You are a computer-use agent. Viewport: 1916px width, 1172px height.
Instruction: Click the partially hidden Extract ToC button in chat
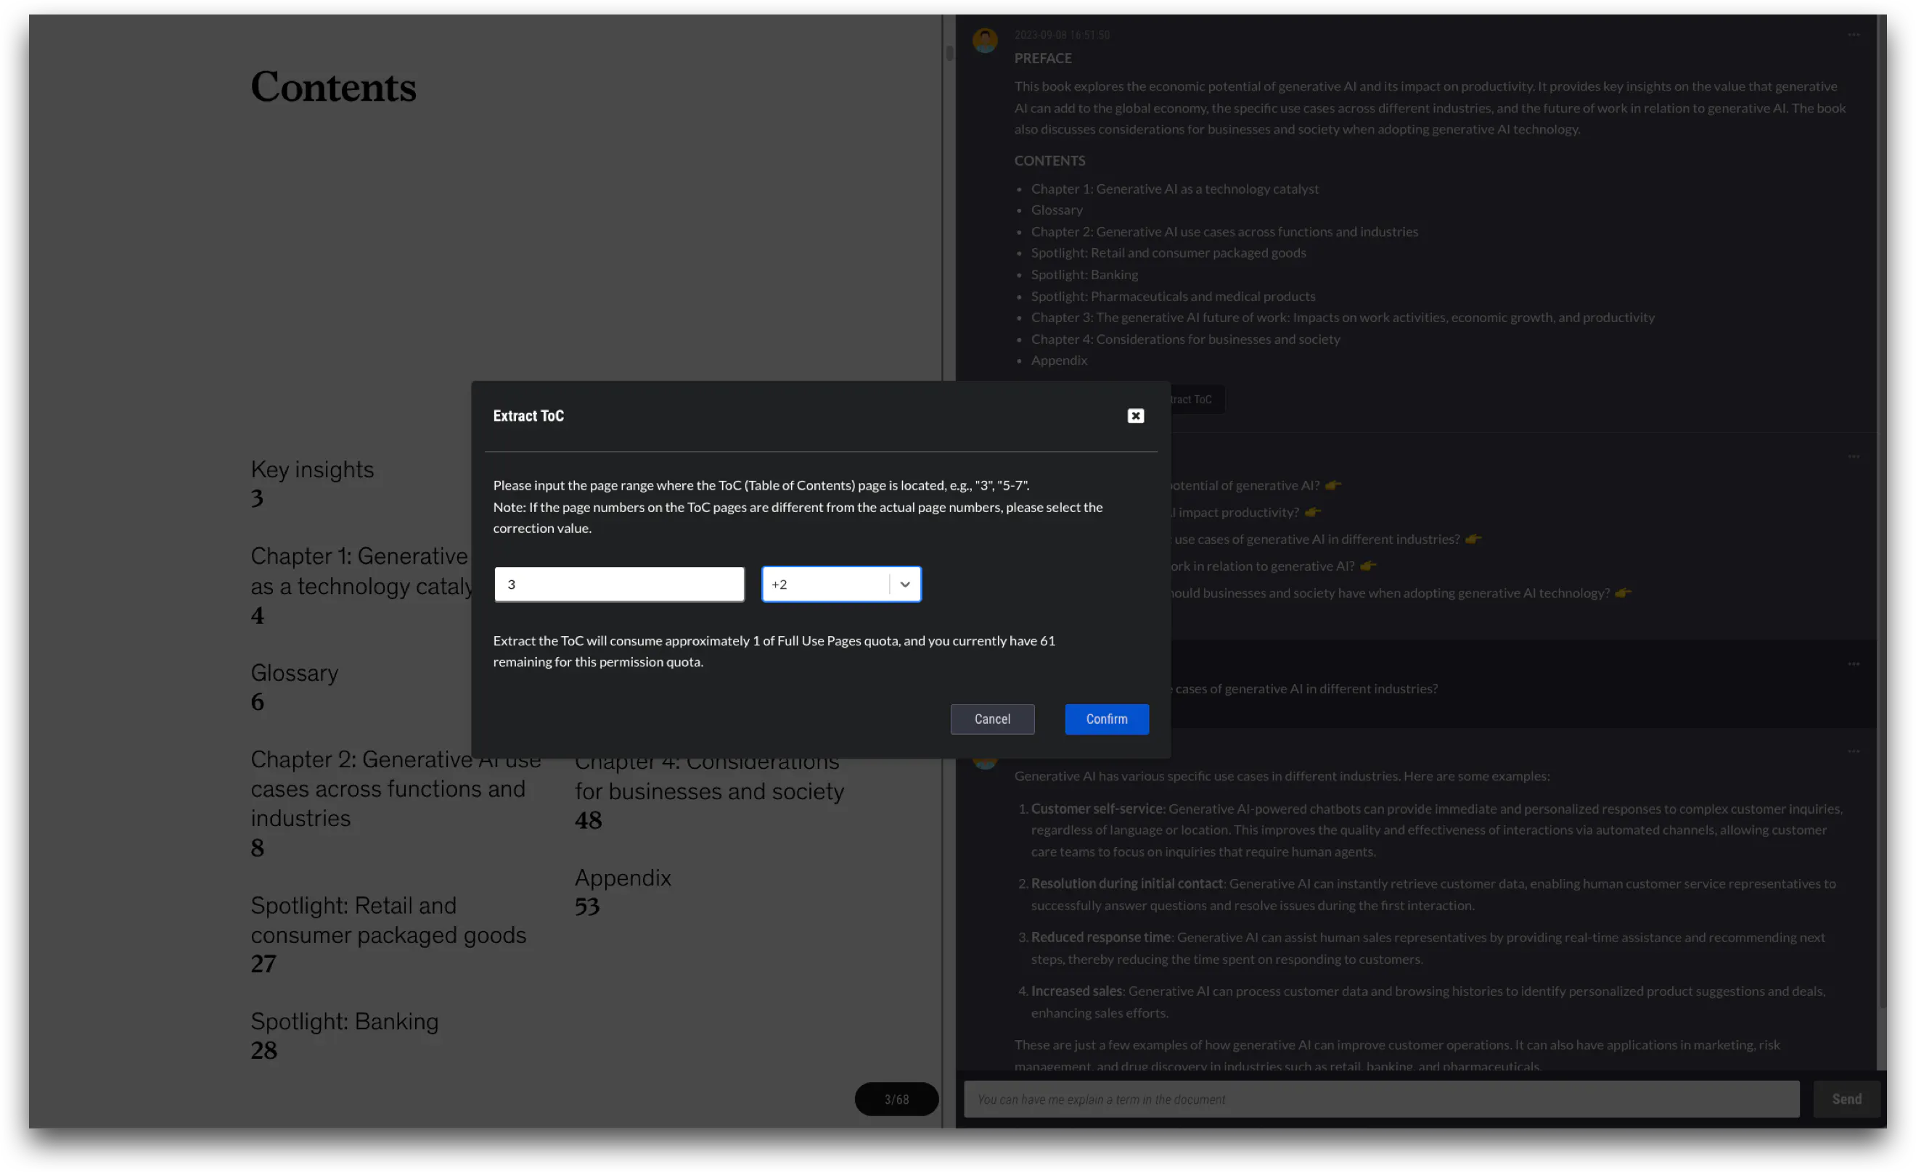1197,400
